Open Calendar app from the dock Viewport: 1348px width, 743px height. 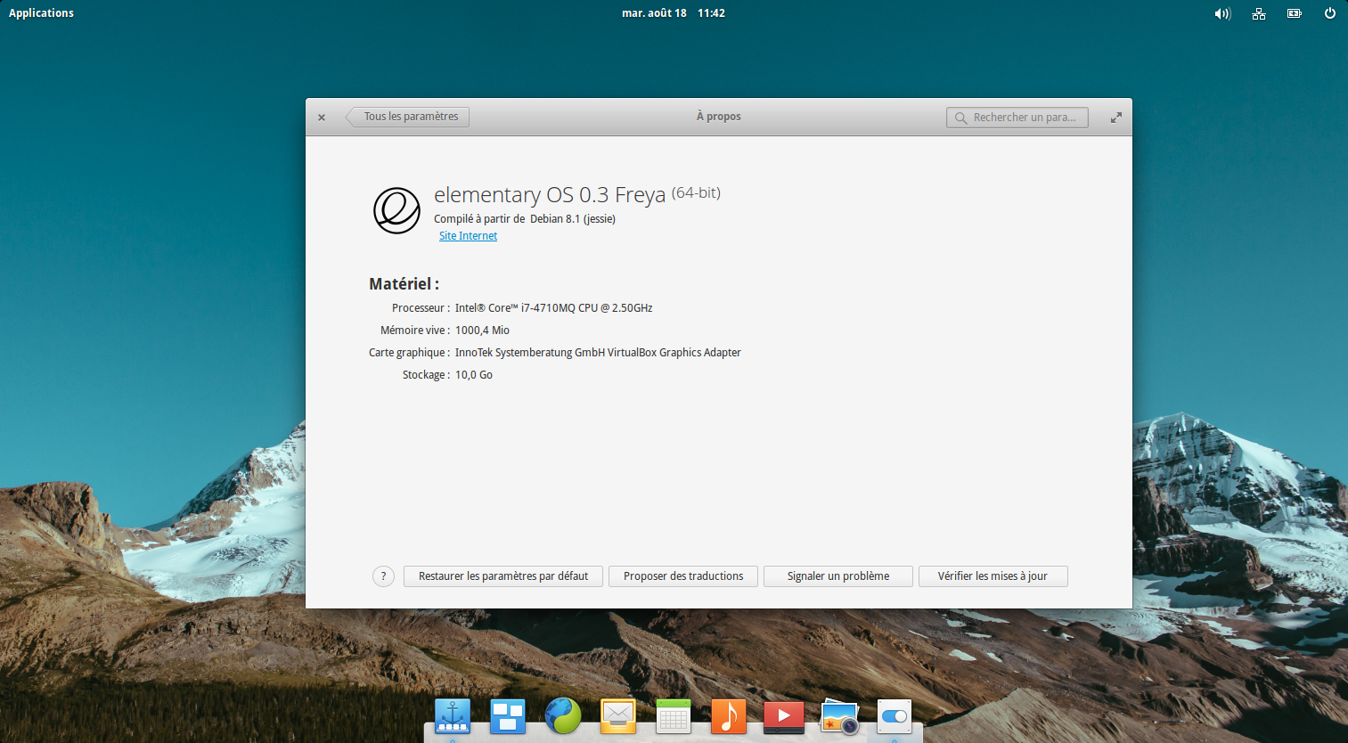pos(674,716)
